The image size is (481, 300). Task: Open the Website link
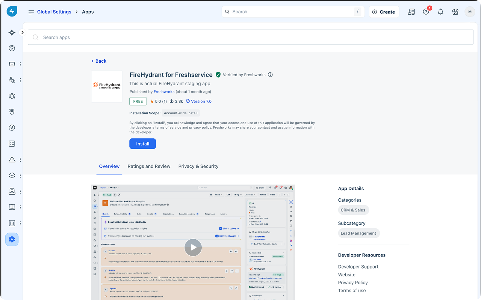pyautogui.click(x=346, y=274)
